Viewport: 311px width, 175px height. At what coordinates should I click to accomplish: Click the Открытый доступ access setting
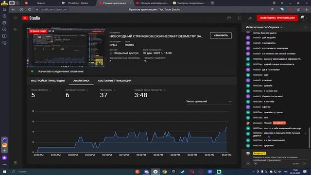[x=126, y=53]
